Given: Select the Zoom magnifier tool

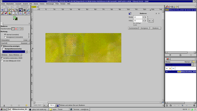Looking at the screenshot, I should tap(28, 14).
